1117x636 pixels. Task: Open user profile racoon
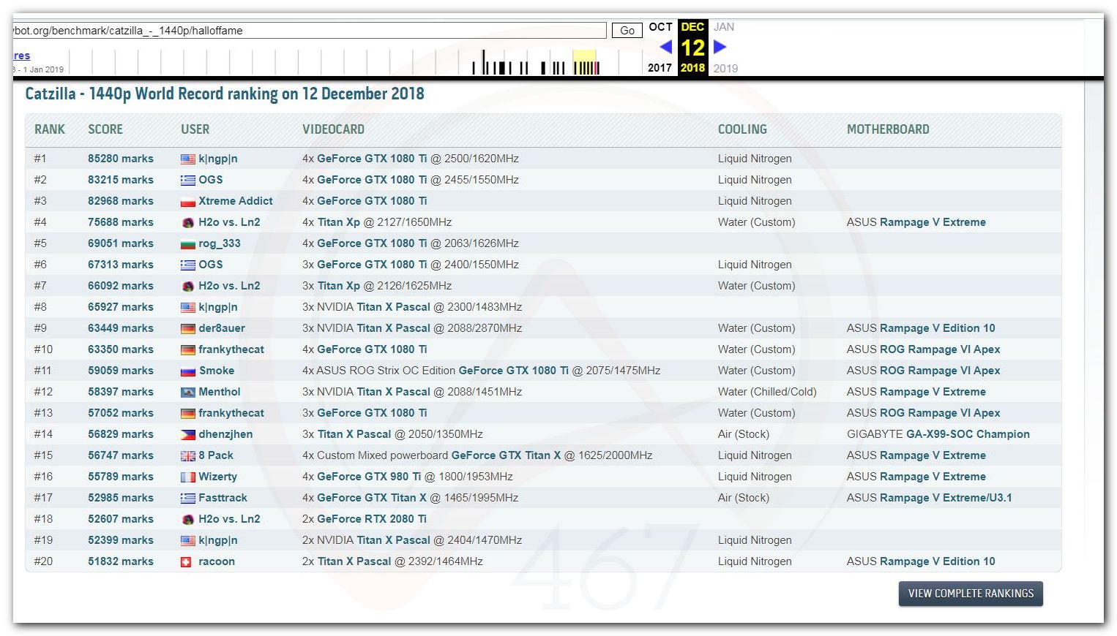[x=217, y=561]
